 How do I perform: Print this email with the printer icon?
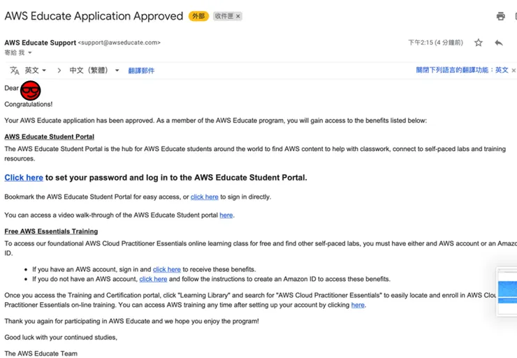tap(500, 16)
